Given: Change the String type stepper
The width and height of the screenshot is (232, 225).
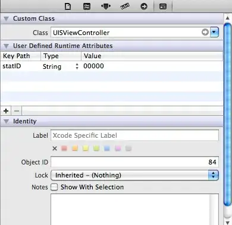Looking at the screenshot, I should point(77,66).
